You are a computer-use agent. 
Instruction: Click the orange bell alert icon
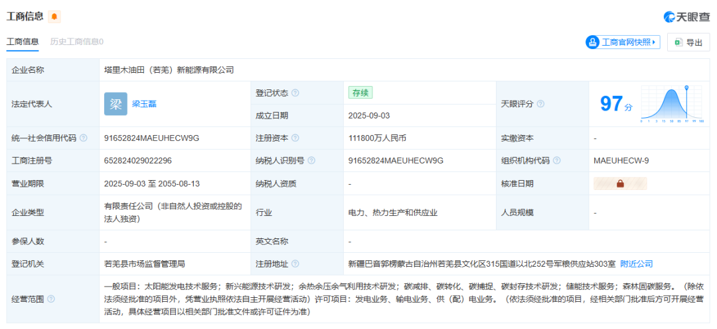click(54, 17)
